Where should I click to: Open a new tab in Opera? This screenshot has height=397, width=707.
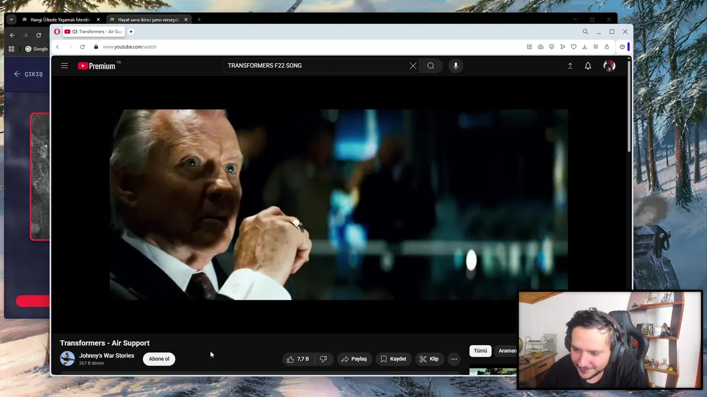[131, 31]
